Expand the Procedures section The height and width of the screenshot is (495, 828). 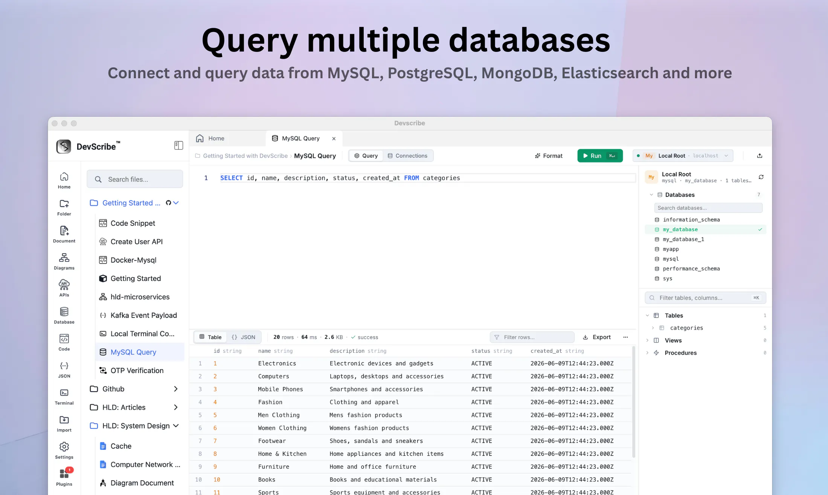647,353
